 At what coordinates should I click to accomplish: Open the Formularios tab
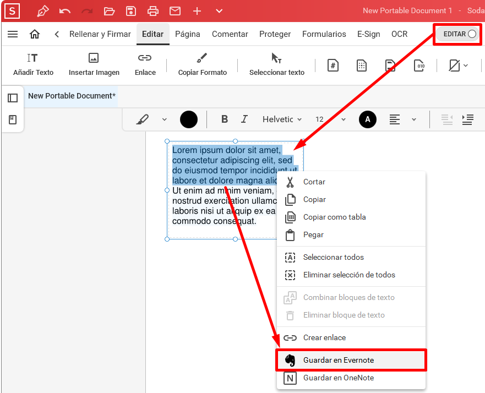click(324, 34)
